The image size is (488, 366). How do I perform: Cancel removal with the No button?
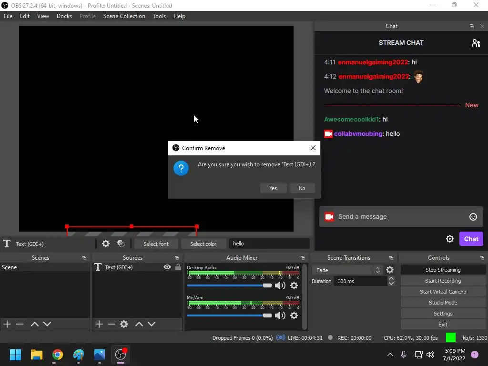[302, 188]
